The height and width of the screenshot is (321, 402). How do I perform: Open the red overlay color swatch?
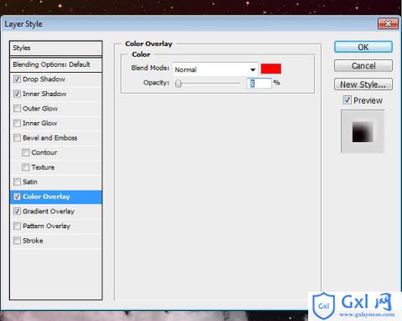pos(271,69)
